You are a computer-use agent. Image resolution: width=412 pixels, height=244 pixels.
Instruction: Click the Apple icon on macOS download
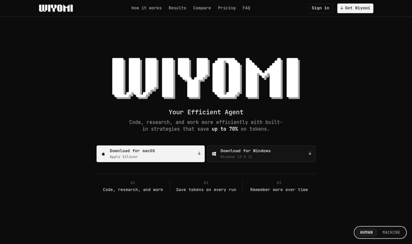tap(103, 154)
